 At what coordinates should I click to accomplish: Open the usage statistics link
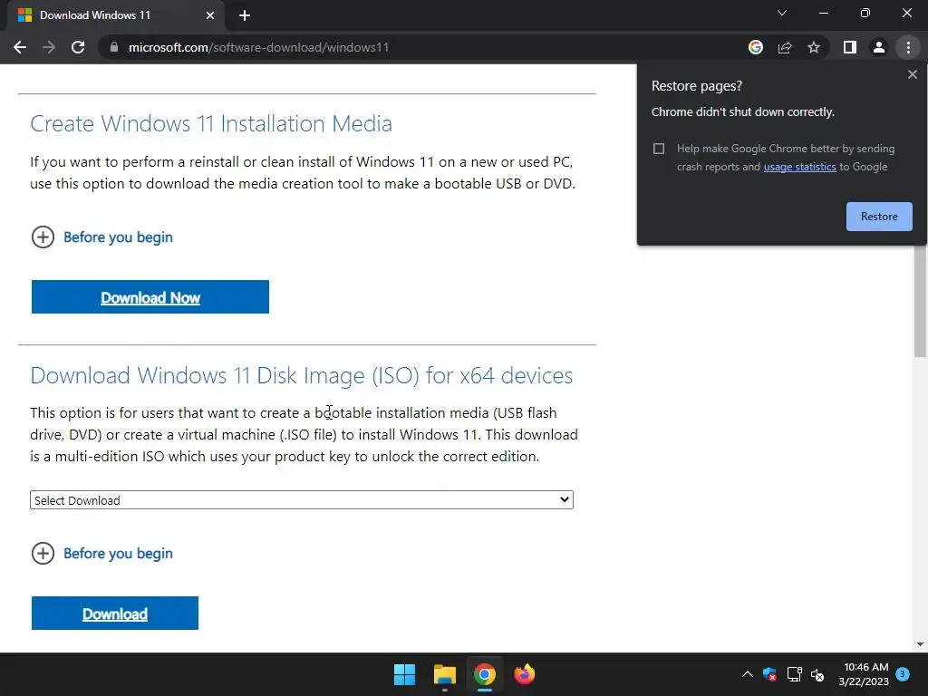pos(799,167)
